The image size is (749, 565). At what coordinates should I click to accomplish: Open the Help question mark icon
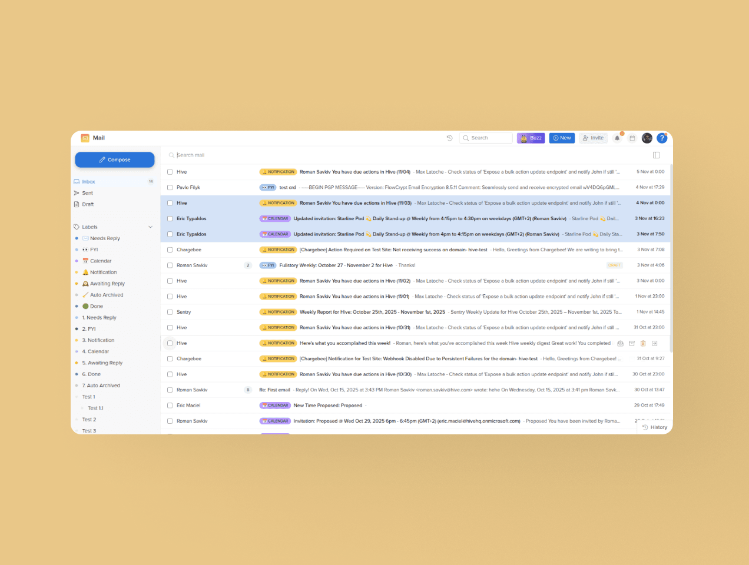[662, 138]
